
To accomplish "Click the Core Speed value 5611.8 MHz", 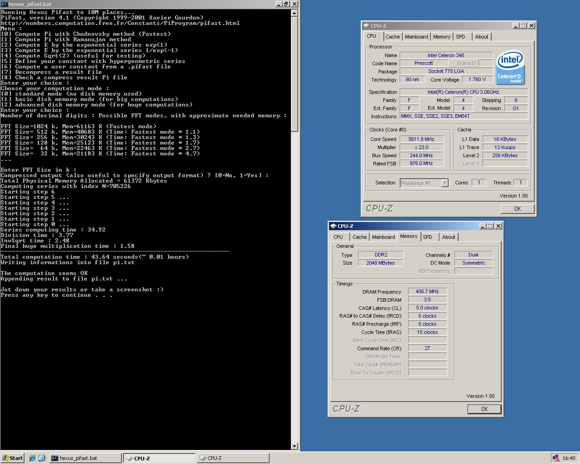I will click(x=421, y=140).
